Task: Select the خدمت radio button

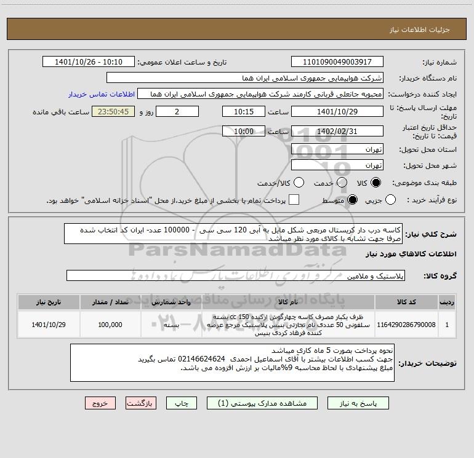Action: (x=342, y=183)
